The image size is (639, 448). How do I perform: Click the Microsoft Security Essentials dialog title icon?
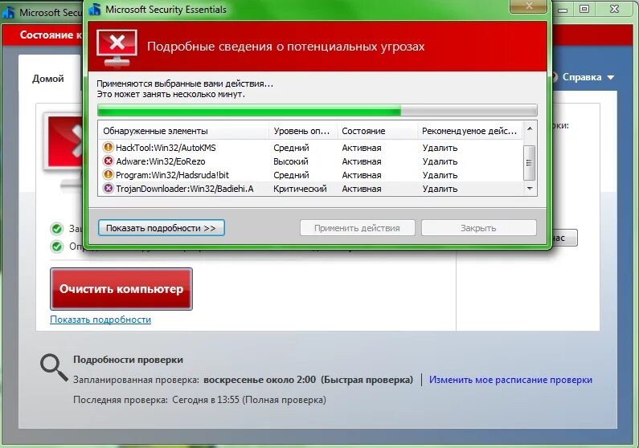[x=95, y=9]
